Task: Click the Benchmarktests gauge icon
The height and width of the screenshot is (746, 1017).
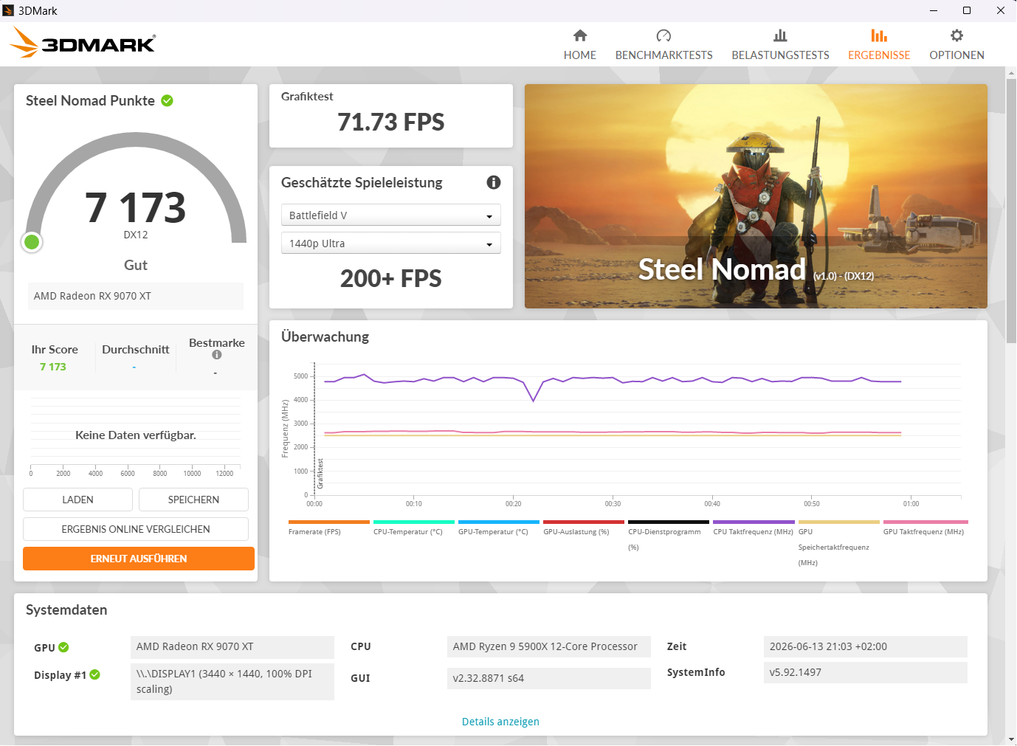Action: [x=663, y=35]
